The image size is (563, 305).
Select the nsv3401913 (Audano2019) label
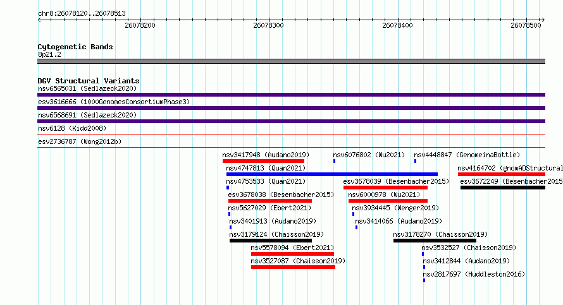click(x=273, y=221)
